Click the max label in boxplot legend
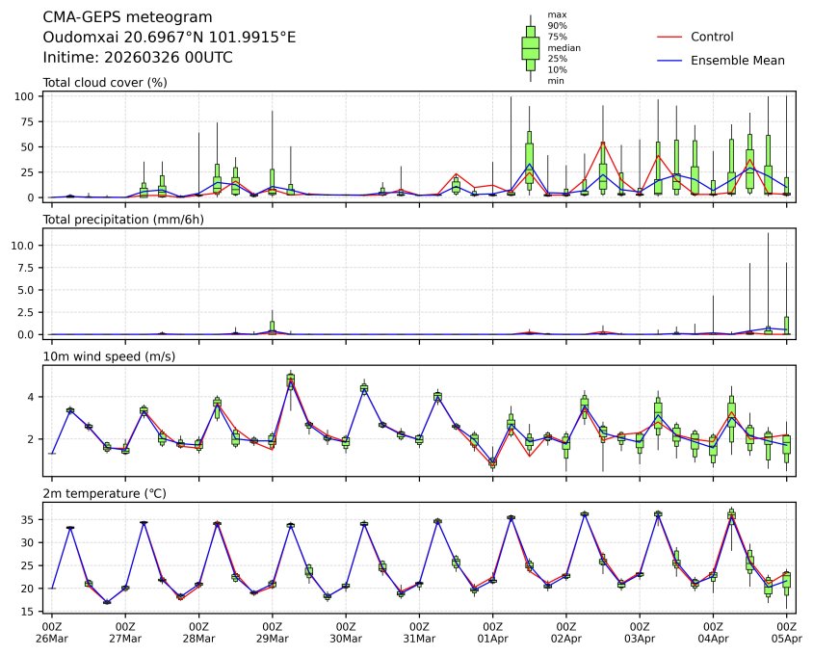The image size is (813, 655). pos(556,15)
